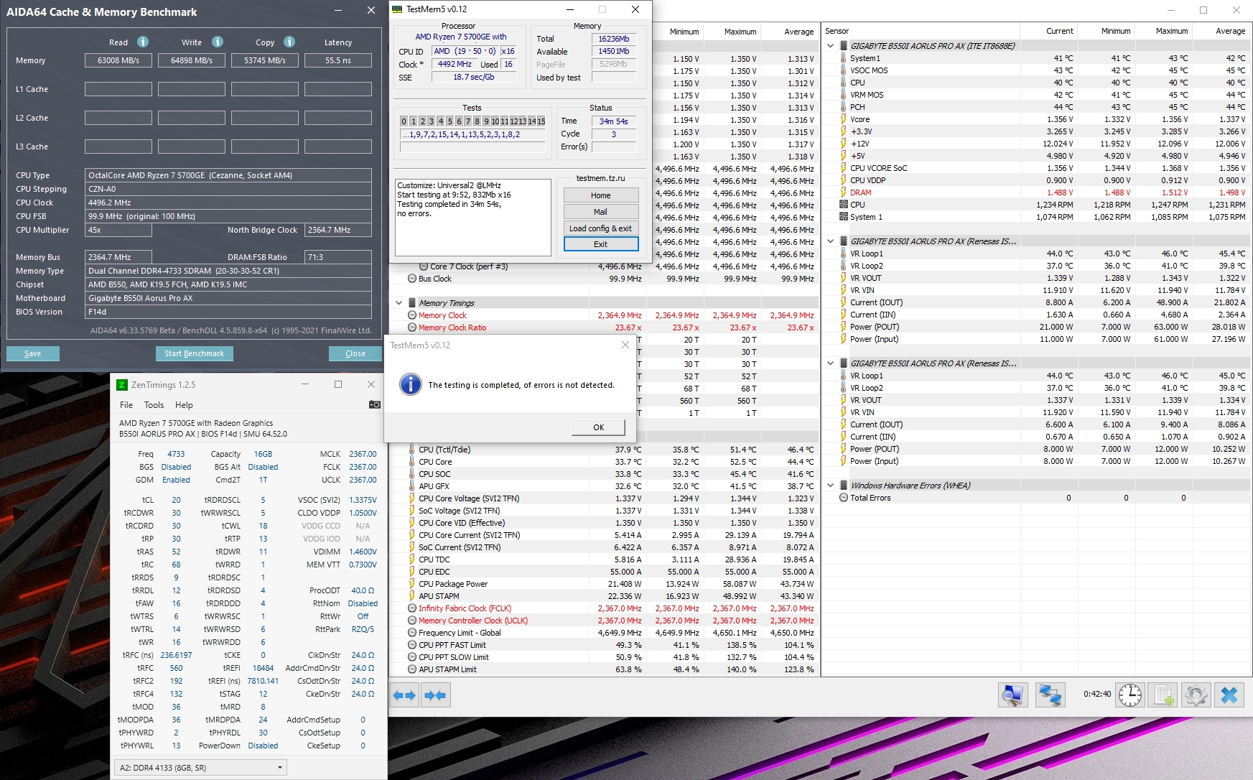This screenshot has height=780, width=1253.
Task: Click ZenTimings title bar green Z icon
Action: click(x=122, y=384)
